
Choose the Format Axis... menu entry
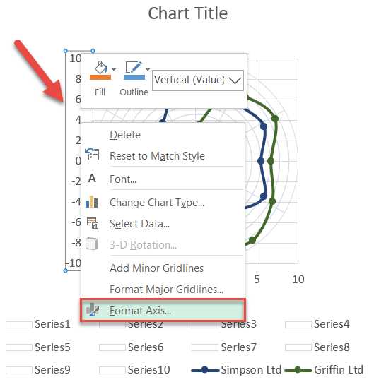pos(163,311)
